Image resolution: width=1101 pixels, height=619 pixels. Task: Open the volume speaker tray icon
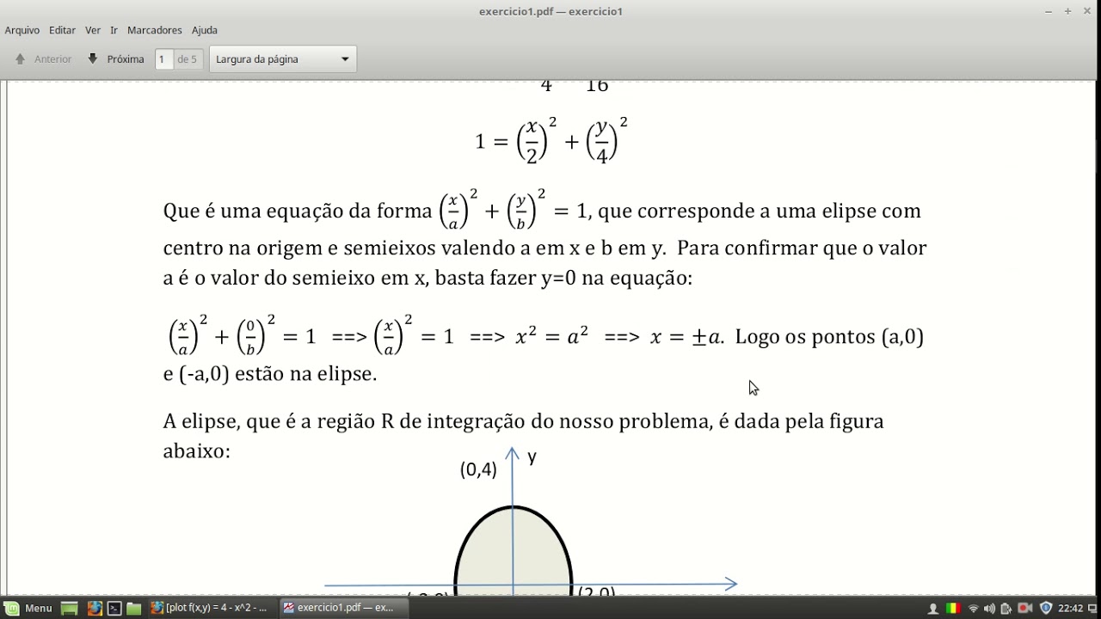[x=990, y=609]
